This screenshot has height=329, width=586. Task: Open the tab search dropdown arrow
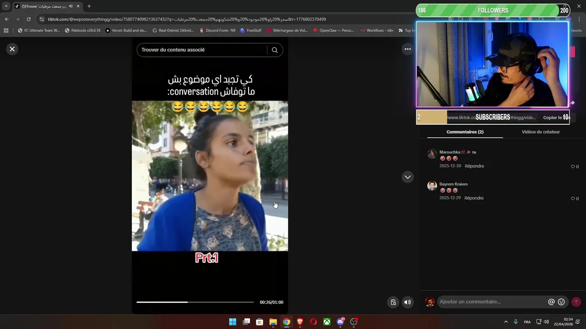click(6, 6)
